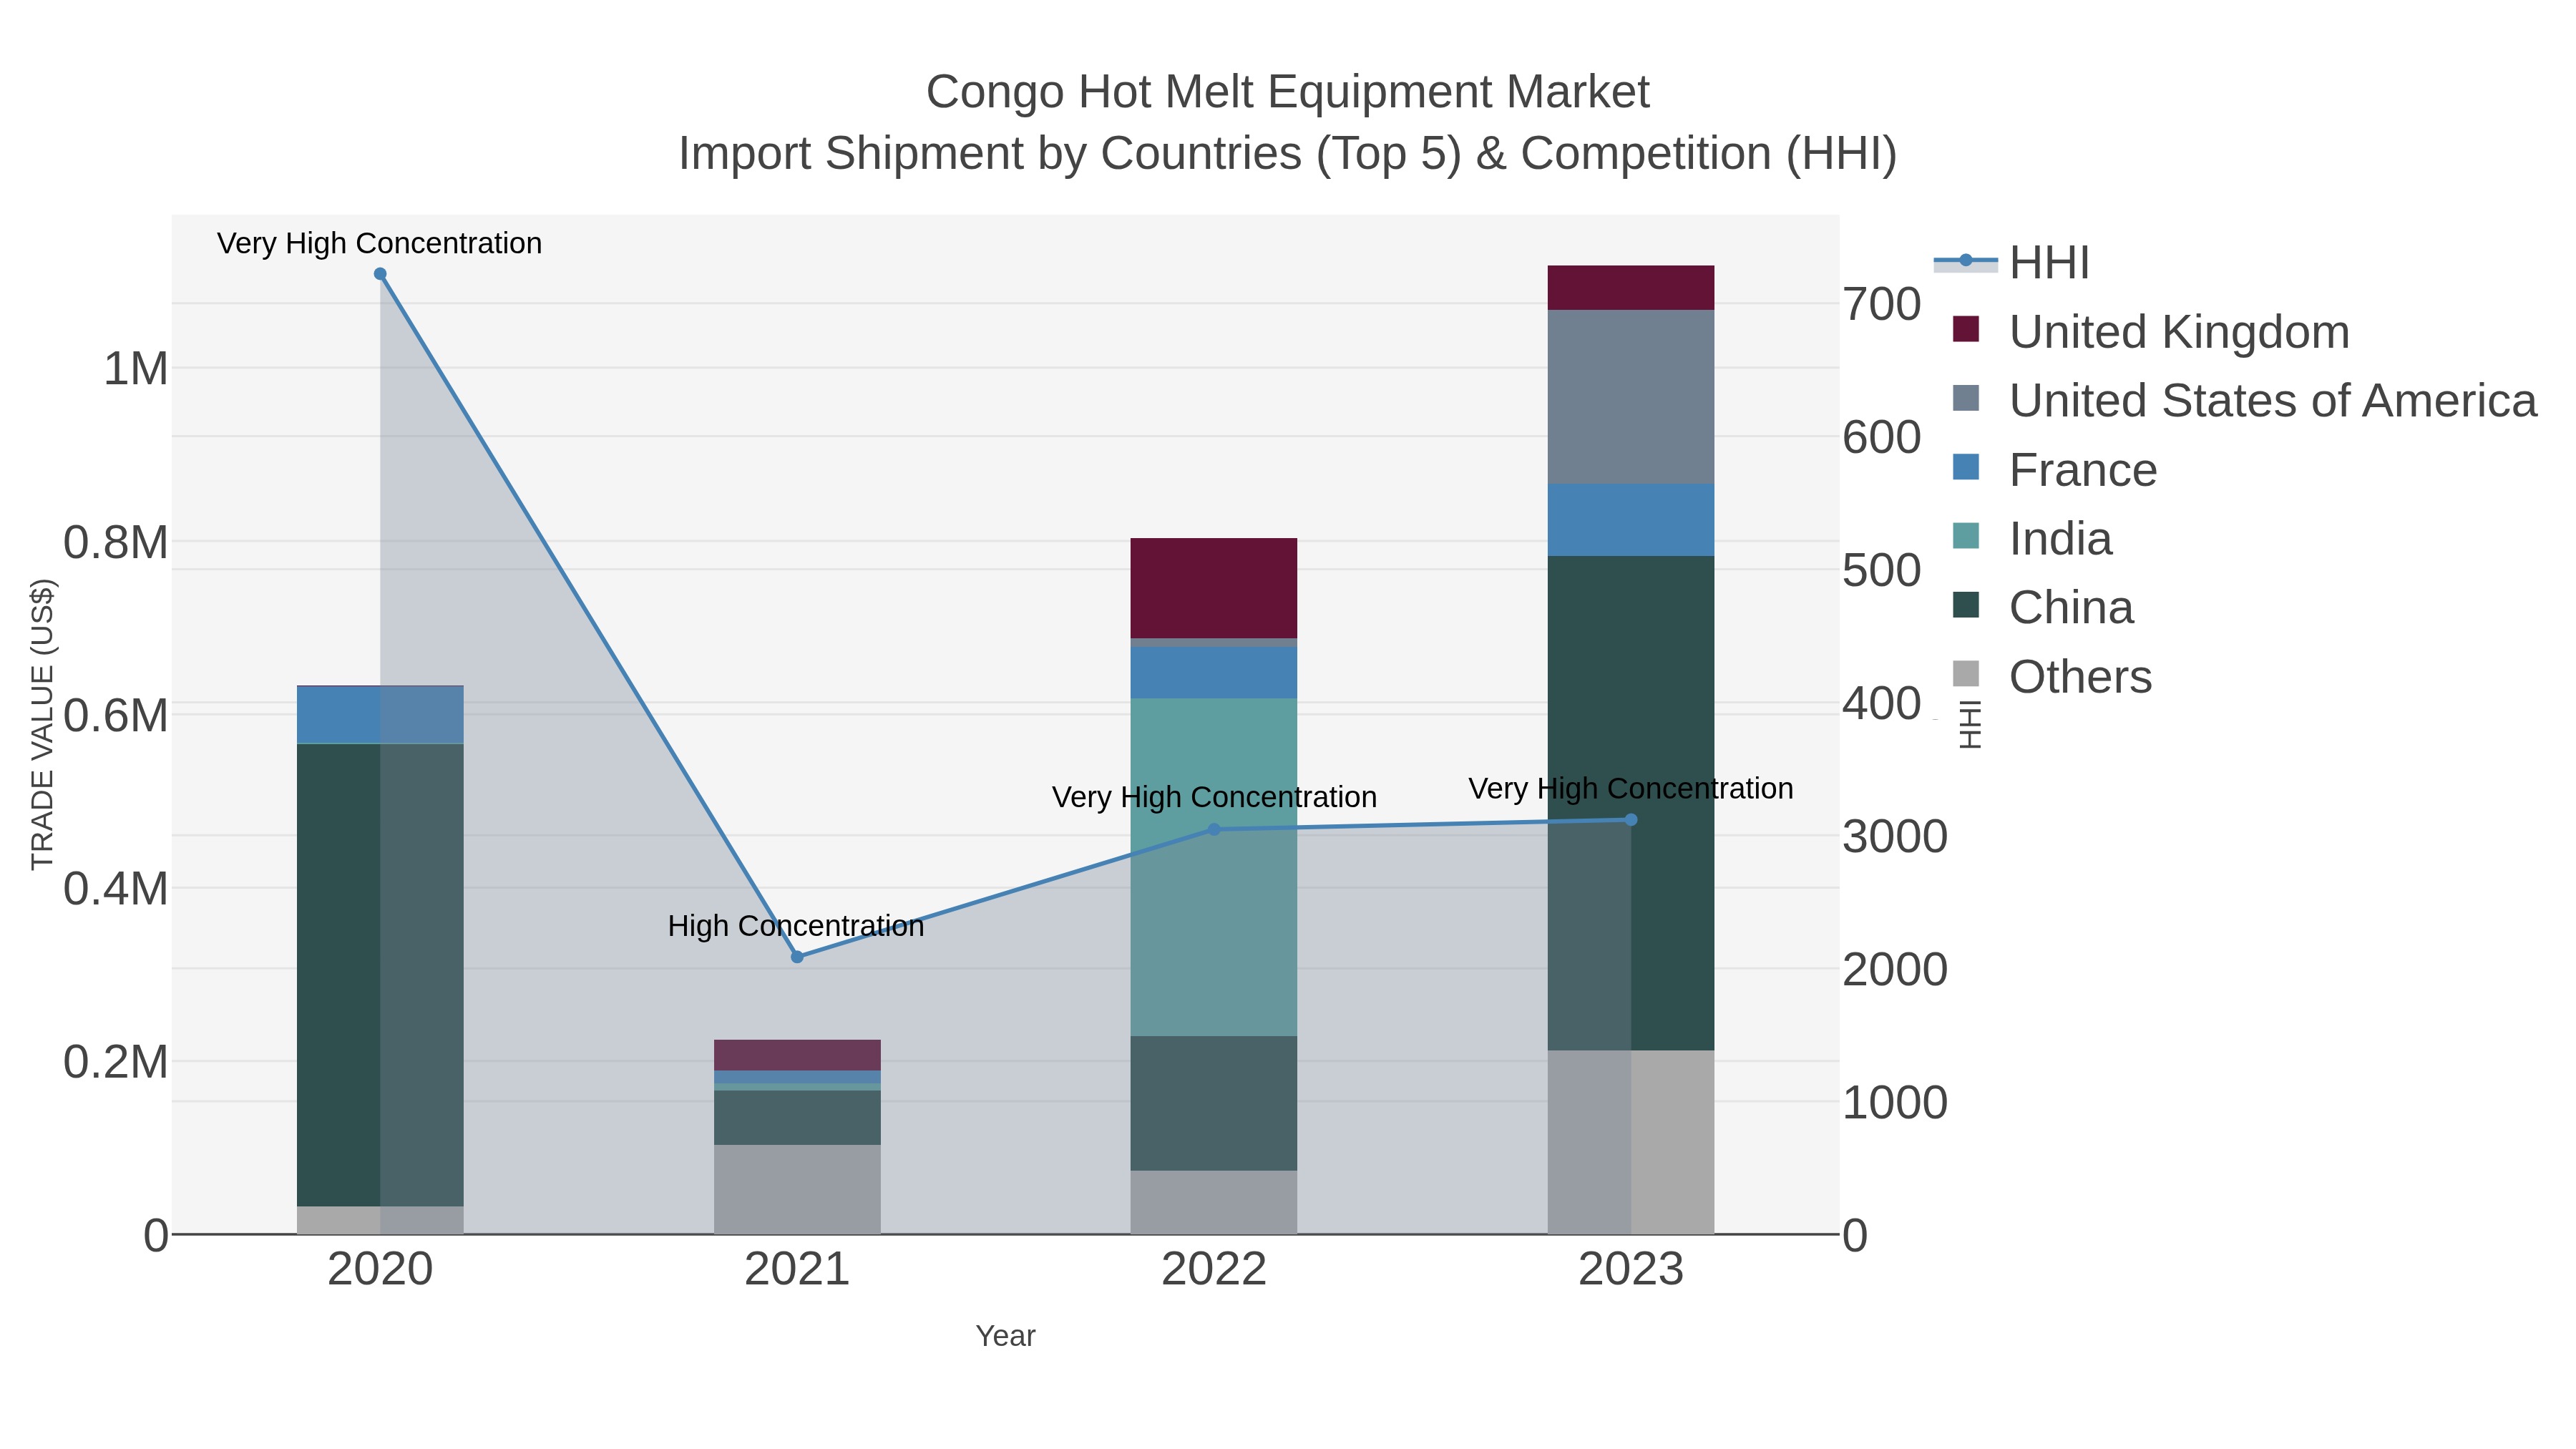This screenshot has height=1449, width=2576.
Task: Click the 2020 HHI data point marker
Action: tap(380, 274)
